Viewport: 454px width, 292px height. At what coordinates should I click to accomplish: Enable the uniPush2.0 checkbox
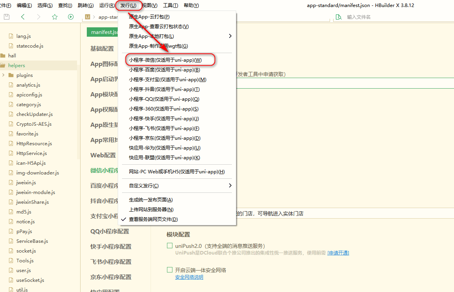170,246
